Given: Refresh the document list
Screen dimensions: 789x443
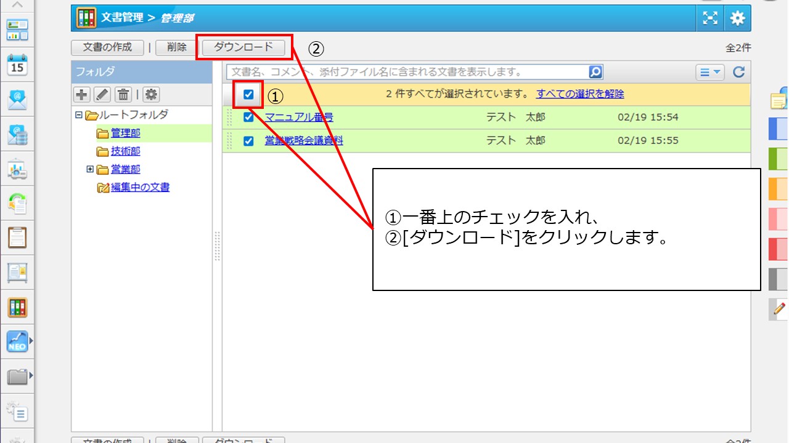Looking at the screenshot, I should click(738, 72).
